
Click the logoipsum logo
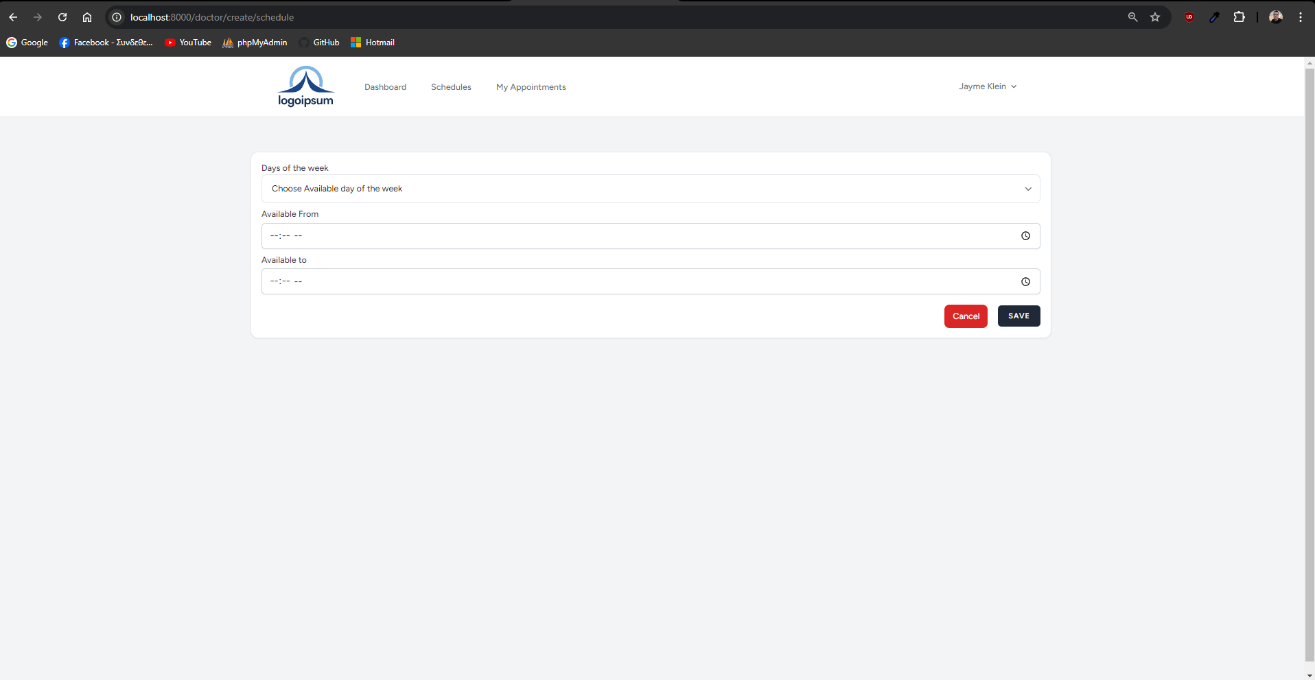305,86
